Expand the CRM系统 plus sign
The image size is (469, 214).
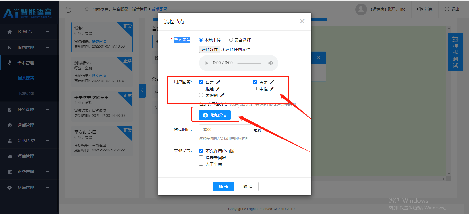[x=47, y=141]
